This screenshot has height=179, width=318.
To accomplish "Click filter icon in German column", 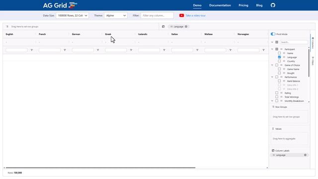I will click(98, 50).
